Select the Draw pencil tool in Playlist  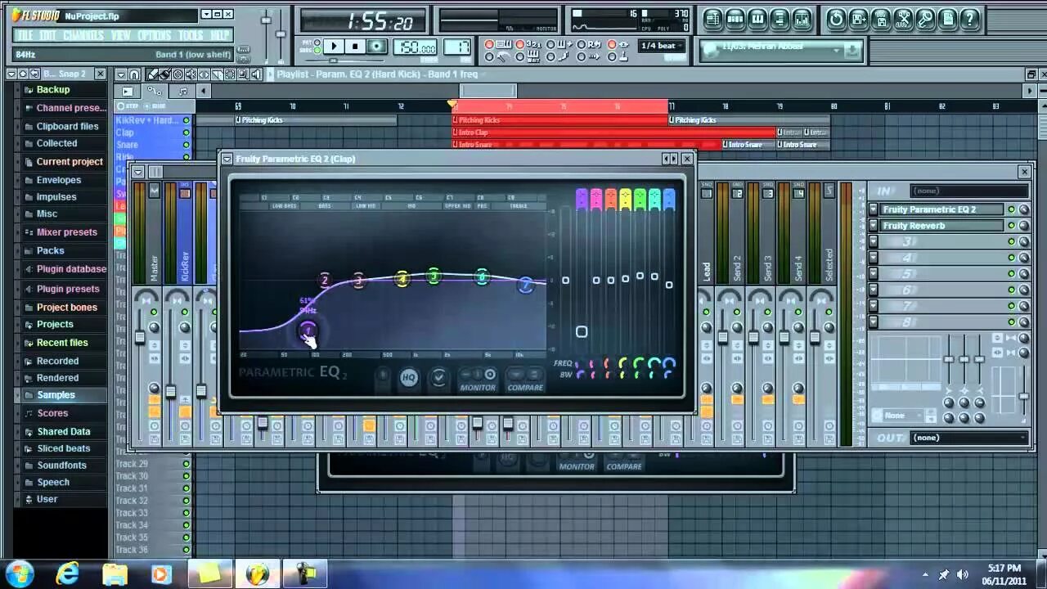tap(153, 74)
